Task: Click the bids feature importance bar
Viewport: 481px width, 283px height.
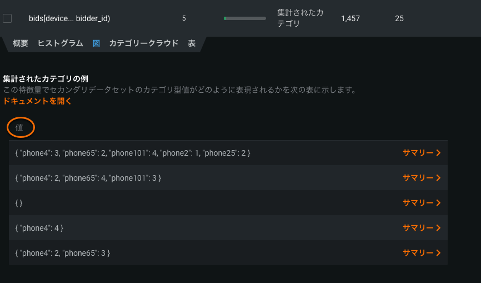Action: coord(245,18)
